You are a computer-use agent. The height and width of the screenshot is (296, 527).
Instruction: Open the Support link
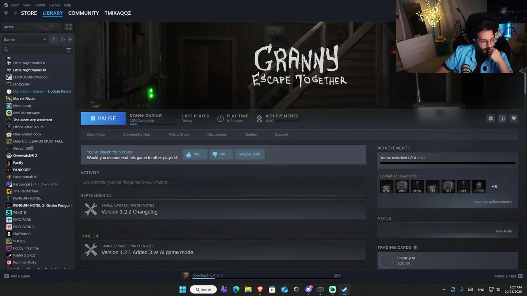(282, 134)
